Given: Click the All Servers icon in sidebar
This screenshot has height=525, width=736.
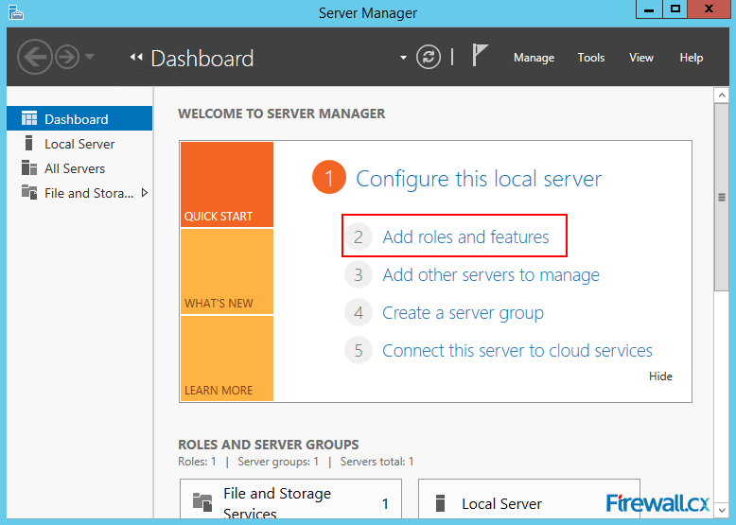Looking at the screenshot, I should tap(29, 167).
